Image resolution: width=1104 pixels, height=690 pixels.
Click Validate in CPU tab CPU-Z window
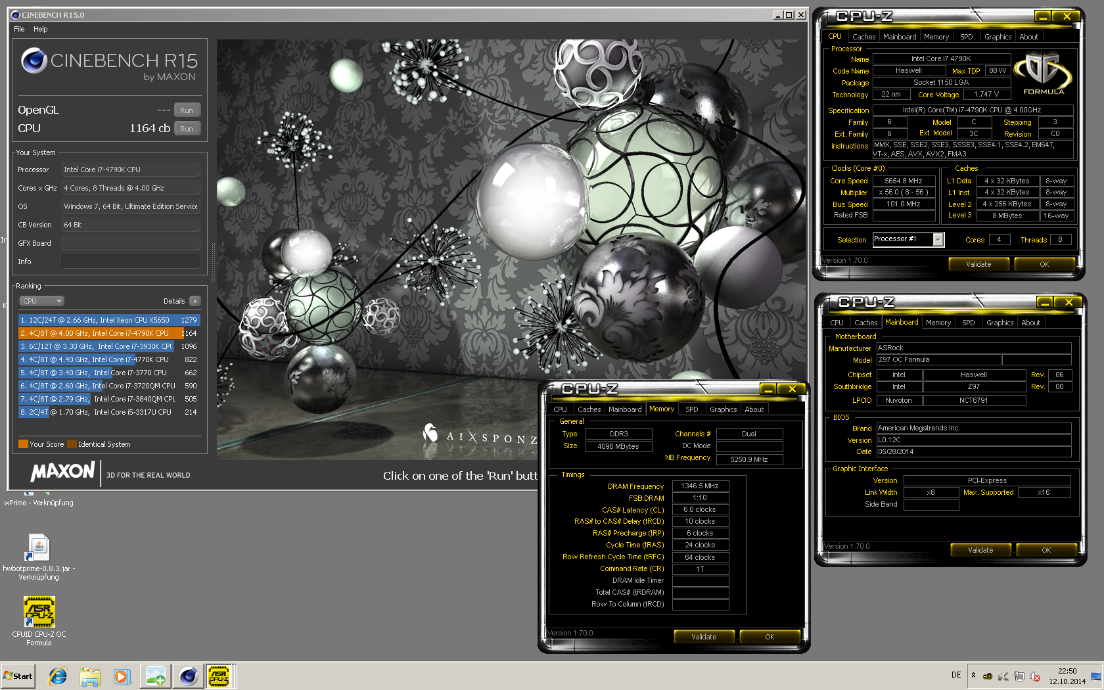[978, 264]
